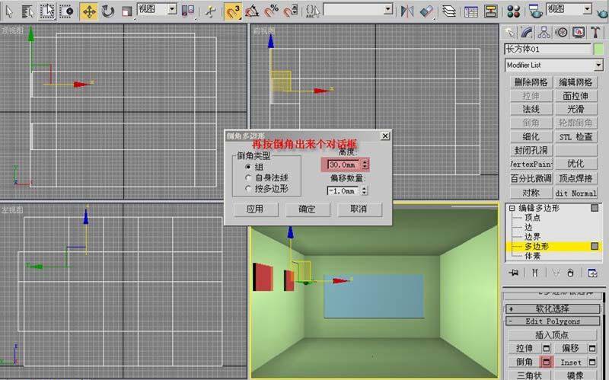Click the 删除网格 modifier button
The image size is (609, 380).
pos(531,82)
